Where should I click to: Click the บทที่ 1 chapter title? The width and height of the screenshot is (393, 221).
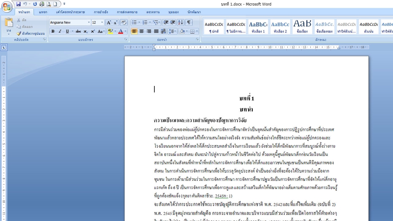(246, 98)
